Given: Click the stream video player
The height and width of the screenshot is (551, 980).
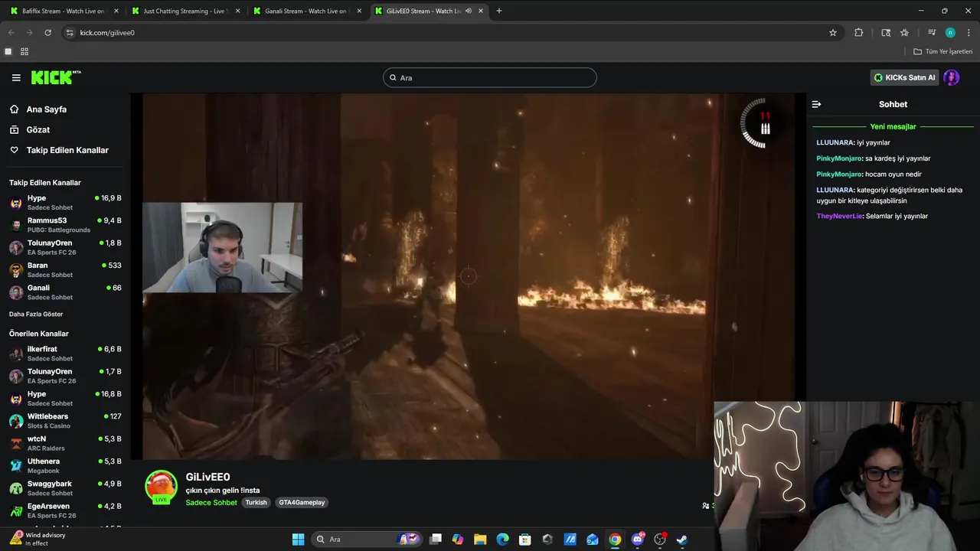Looking at the screenshot, I should click(468, 276).
